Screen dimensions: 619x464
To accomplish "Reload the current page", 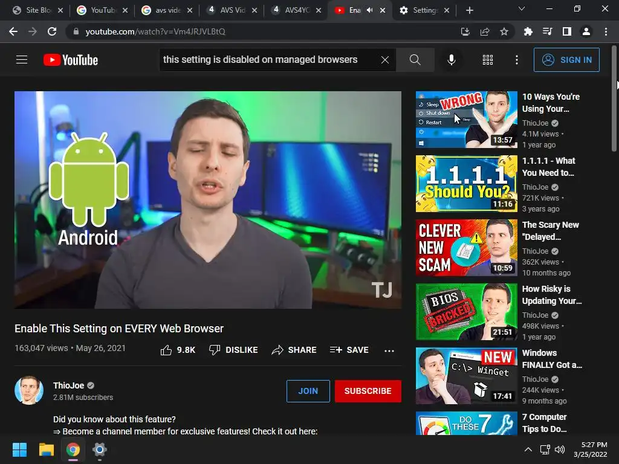I will pyautogui.click(x=52, y=31).
